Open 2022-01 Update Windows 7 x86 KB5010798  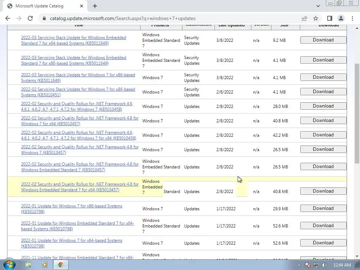72,209
